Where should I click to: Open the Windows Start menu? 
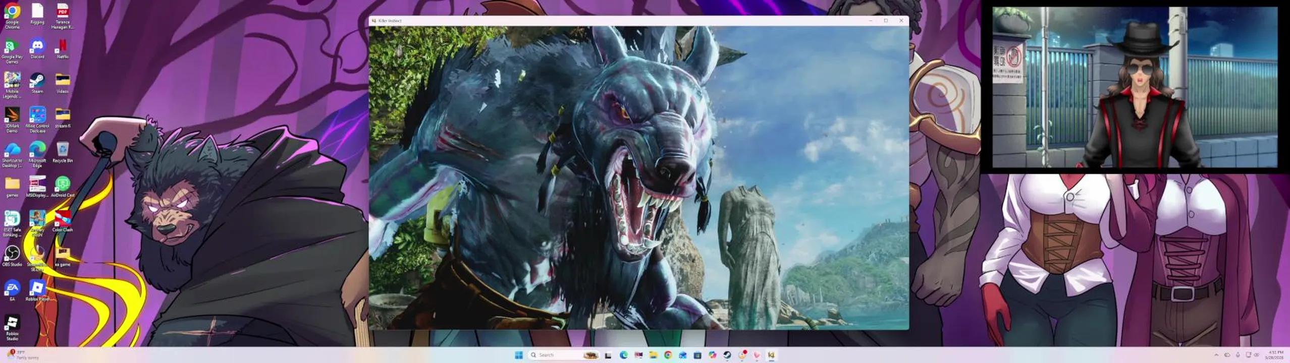click(x=518, y=355)
